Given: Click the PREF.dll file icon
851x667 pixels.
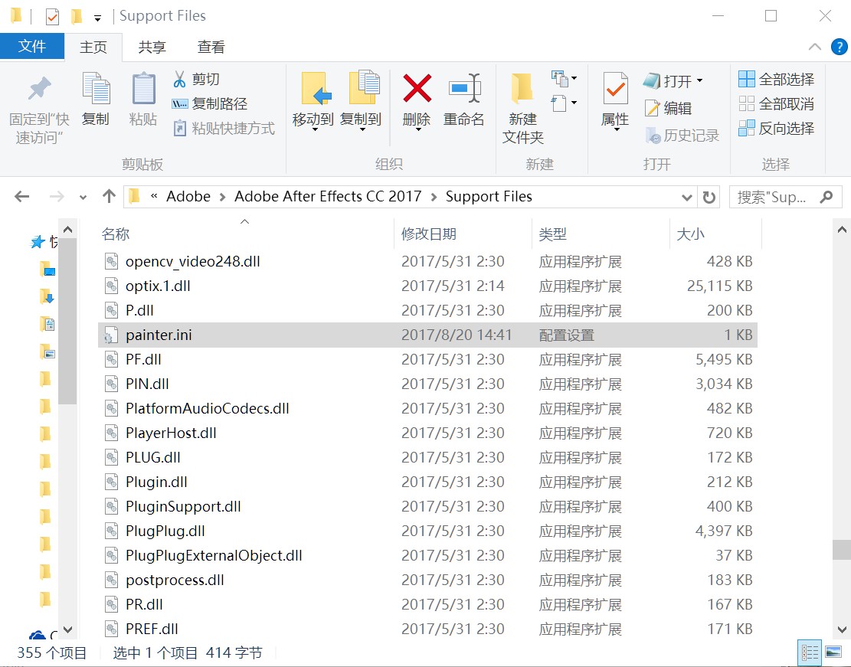Looking at the screenshot, I should 111,629.
